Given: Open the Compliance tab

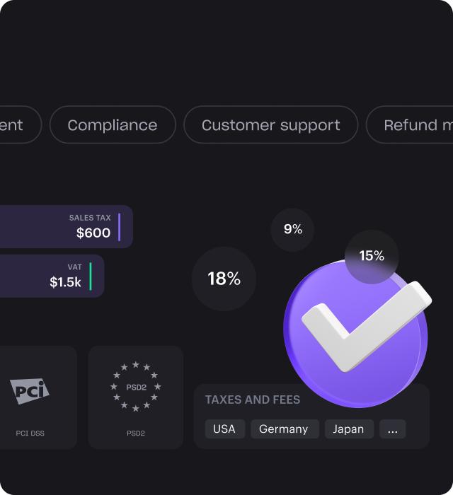Looking at the screenshot, I should pos(113,125).
